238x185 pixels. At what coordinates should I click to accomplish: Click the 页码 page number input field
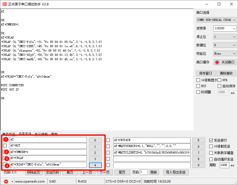point(144,172)
